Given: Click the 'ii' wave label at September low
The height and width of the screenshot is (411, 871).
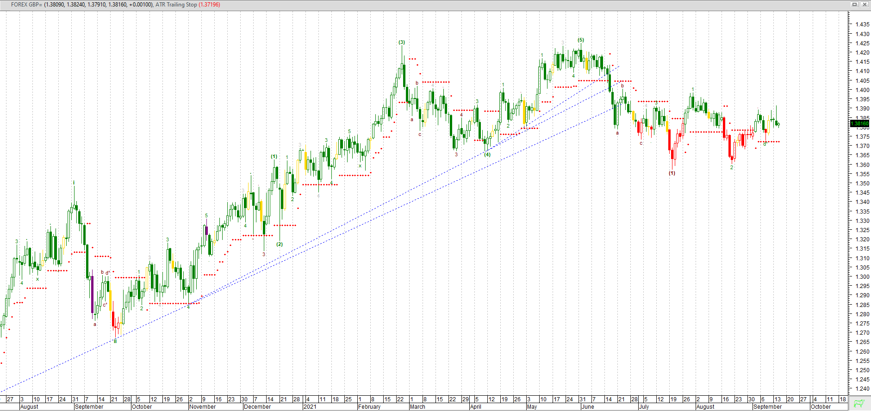Looking at the screenshot, I should click(x=115, y=341).
